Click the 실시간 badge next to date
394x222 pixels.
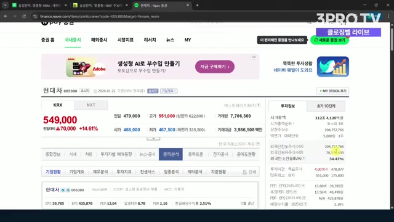coord(153,91)
